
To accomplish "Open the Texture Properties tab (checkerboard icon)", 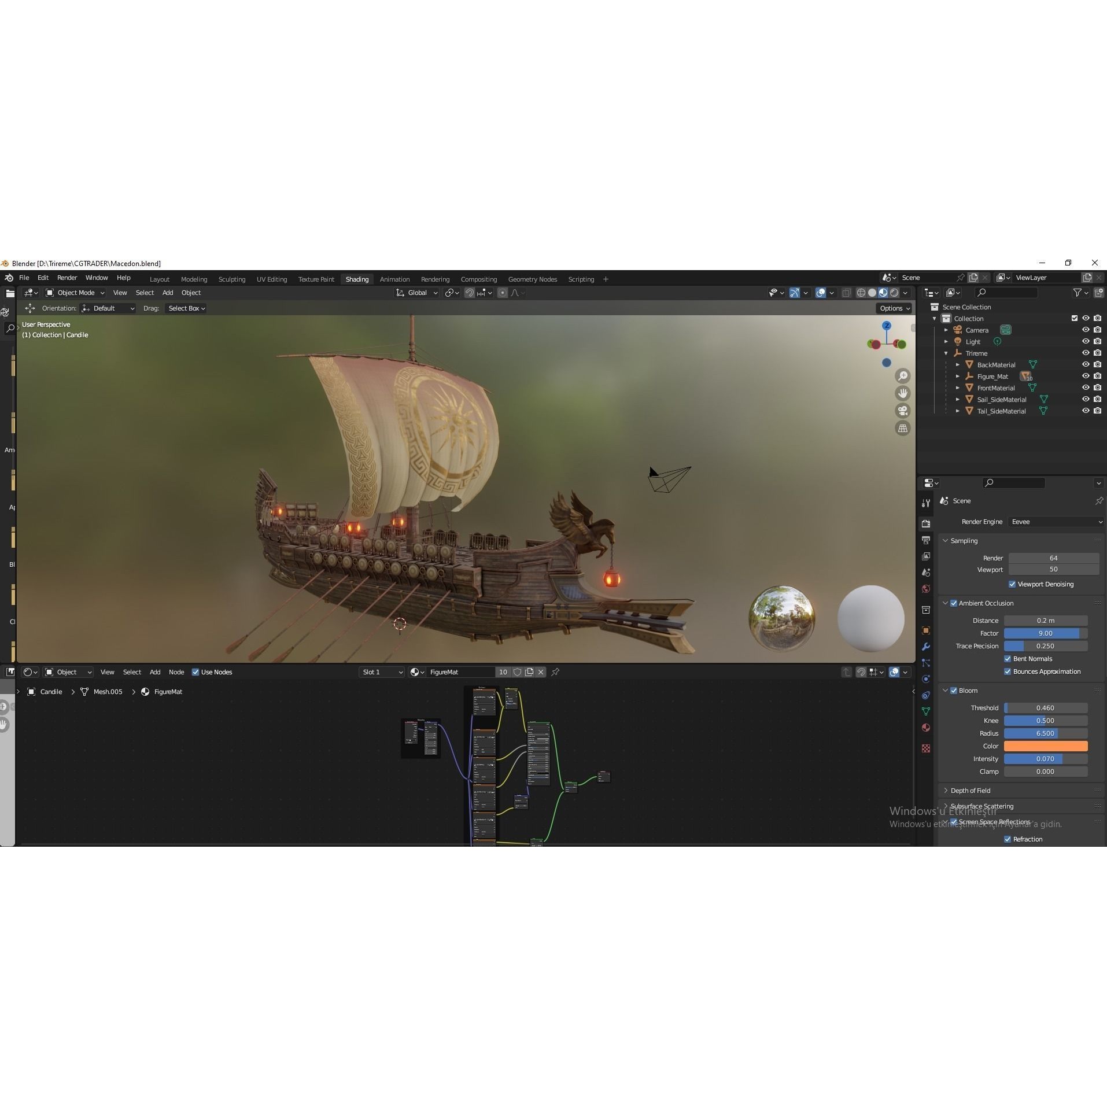I will (926, 747).
